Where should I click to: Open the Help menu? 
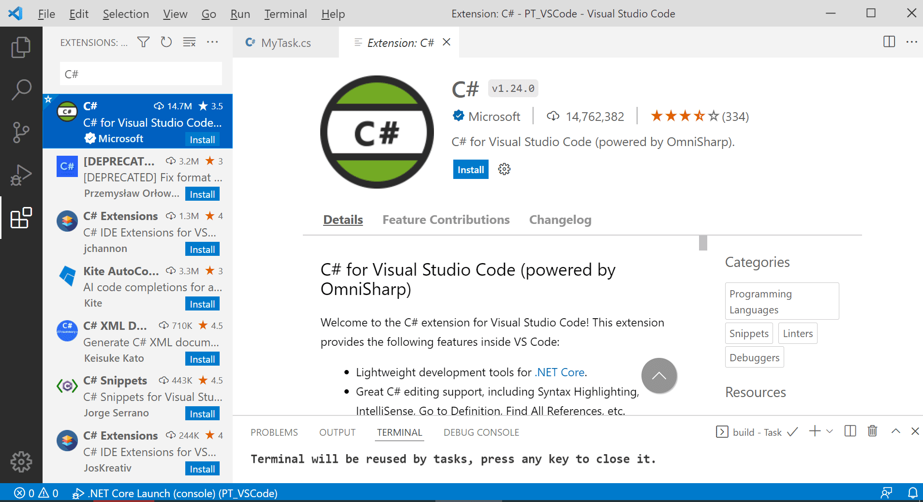[x=333, y=14]
